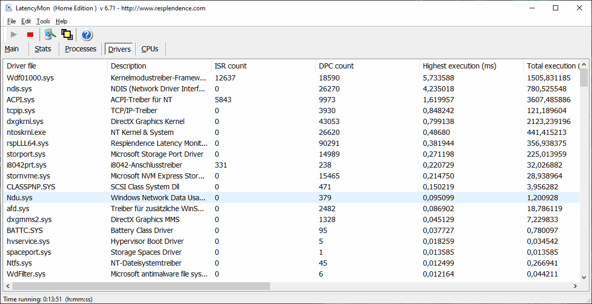Stop monitoring with the red square icon

pyautogui.click(x=30, y=35)
